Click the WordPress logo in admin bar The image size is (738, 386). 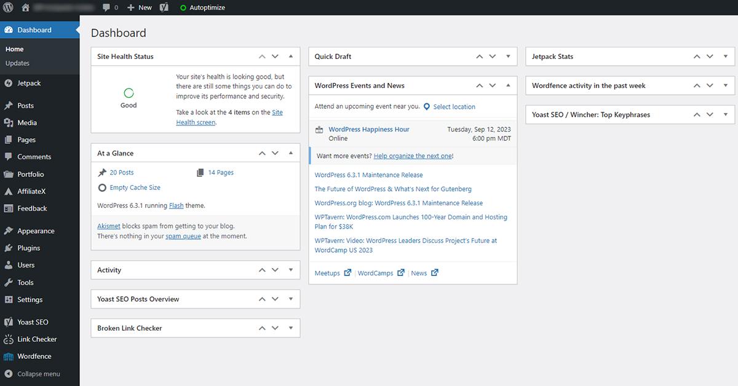9,7
